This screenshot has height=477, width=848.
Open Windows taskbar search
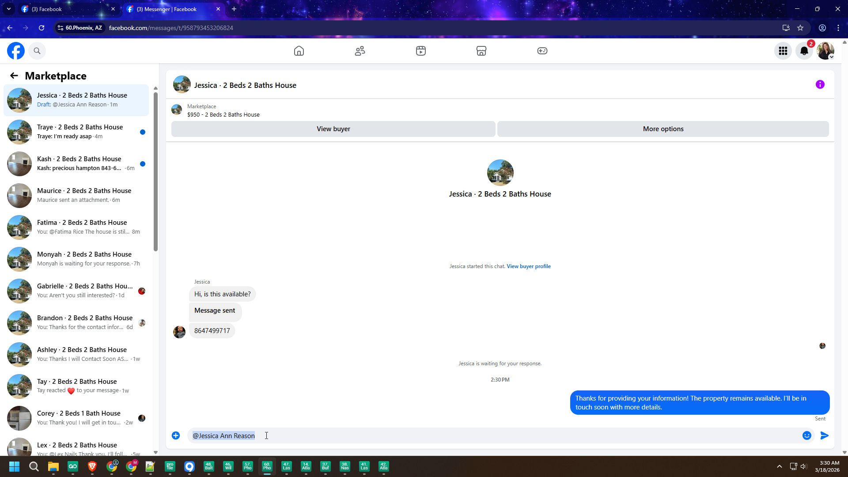34,466
